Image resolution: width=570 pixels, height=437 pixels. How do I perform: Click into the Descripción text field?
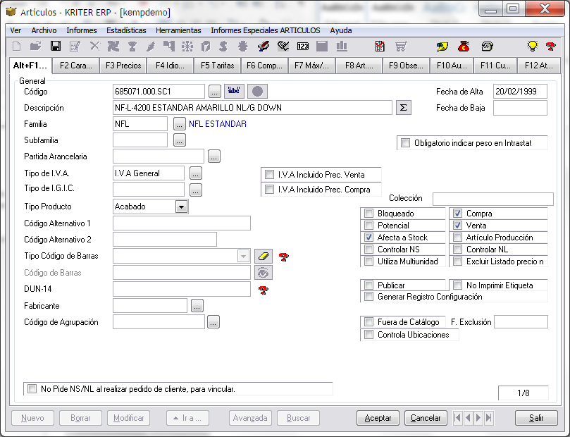click(x=253, y=108)
